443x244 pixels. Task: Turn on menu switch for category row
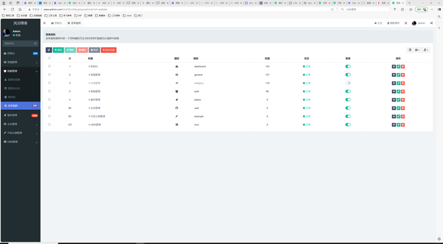point(348,83)
